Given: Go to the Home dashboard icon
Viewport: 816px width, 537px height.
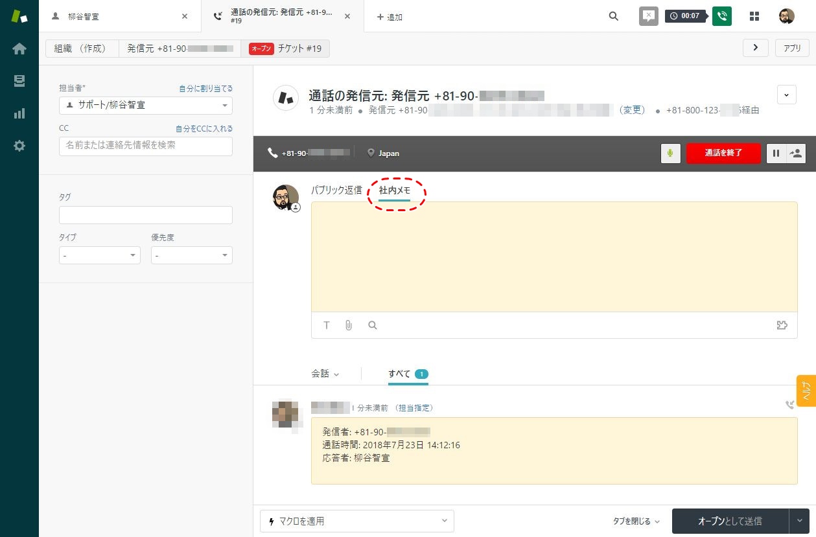Looking at the screenshot, I should tap(19, 49).
